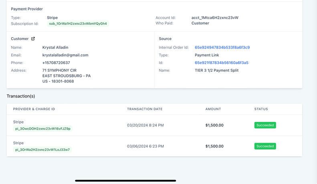Click Succeeded badge for 03/06/2024 transaction
Image resolution: width=317 pixels, height=184 pixels.
pyautogui.click(x=265, y=146)
